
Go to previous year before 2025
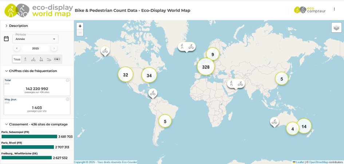click(17, 48)
